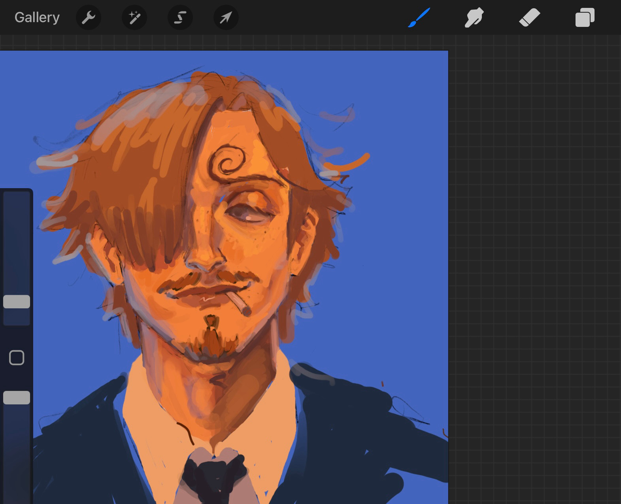Click the brush opacity slider handle

click(17, 398)
